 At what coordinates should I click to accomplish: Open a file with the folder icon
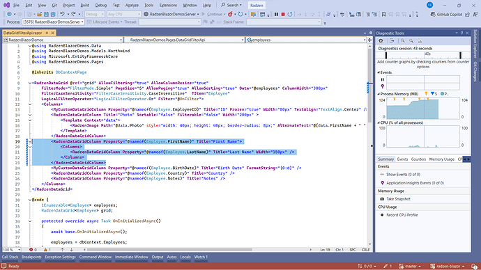click(39, 14)
